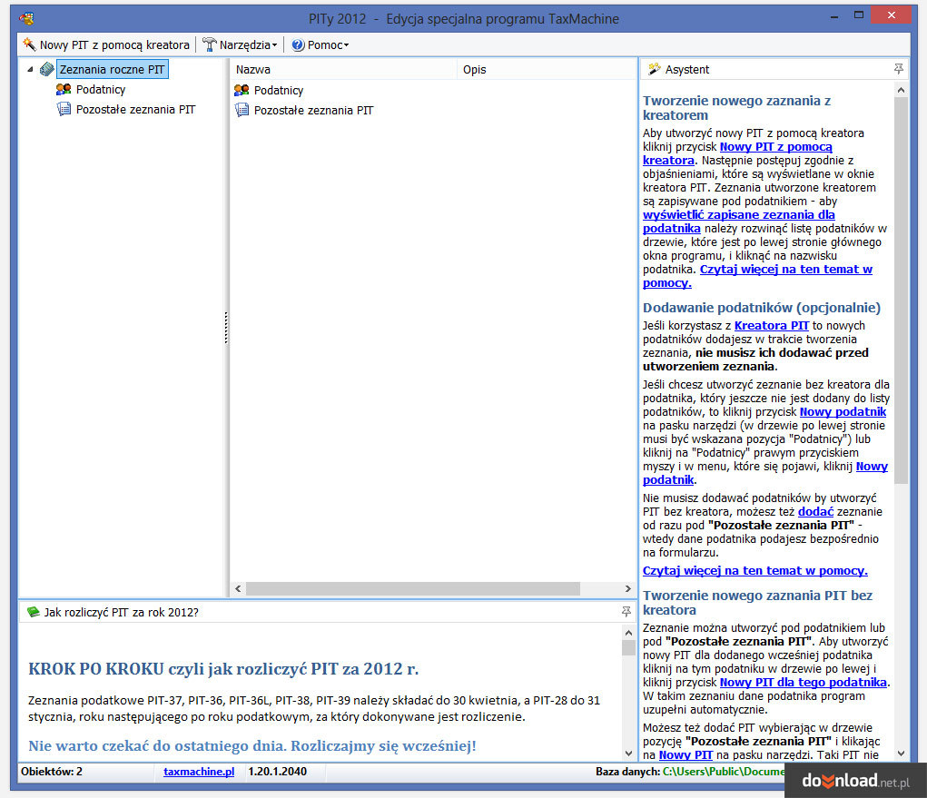Image resolution: width=927 pixels, height=798 pixels.
Task: Click the Asystent vertical scrollbar thumb
Action: 901,291
